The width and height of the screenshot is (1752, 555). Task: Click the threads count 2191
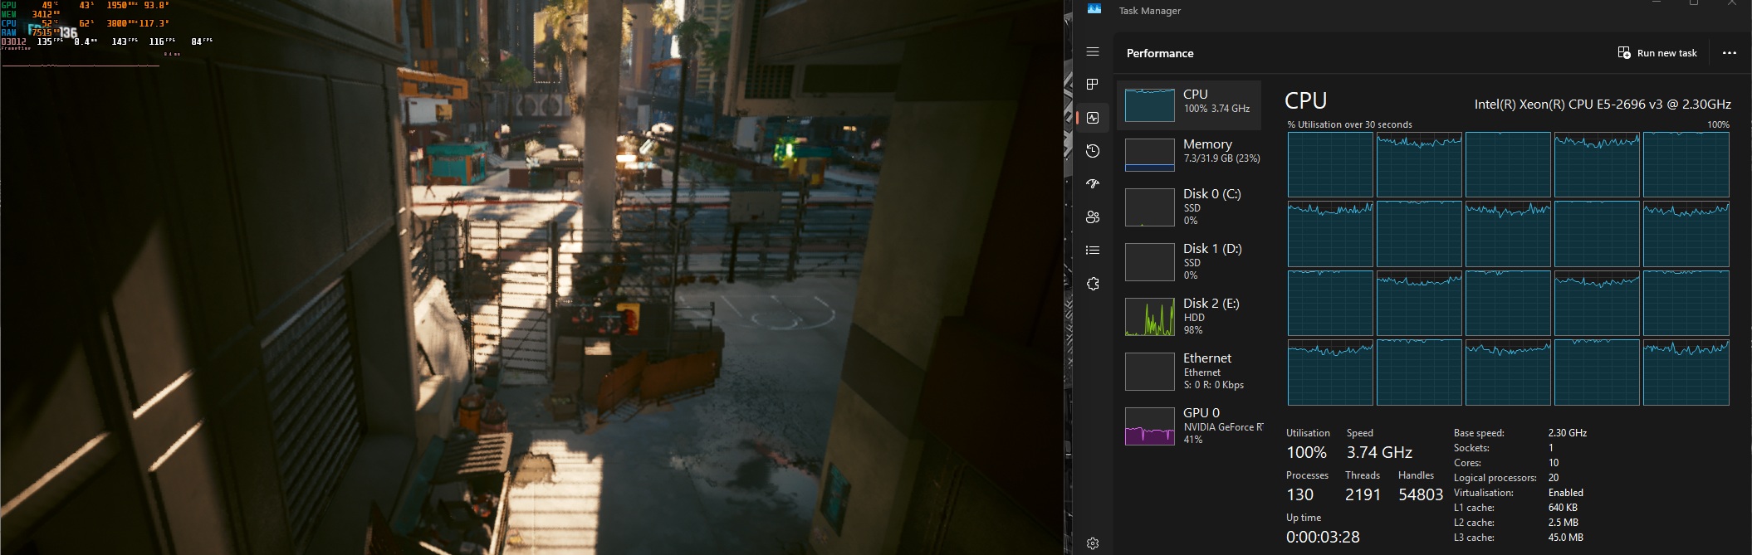click(1363, 494)
